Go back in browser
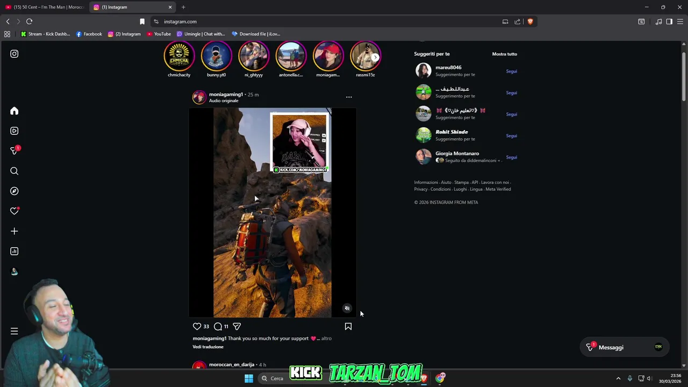This screenshot has width=688, height=387. [x=8, y=21]
